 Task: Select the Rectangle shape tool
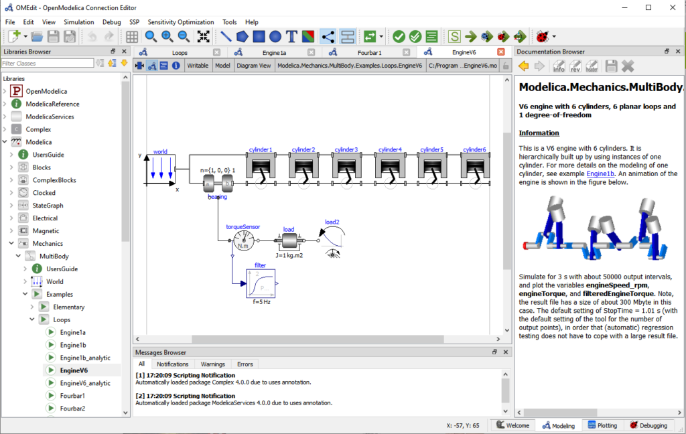(259, 37)
